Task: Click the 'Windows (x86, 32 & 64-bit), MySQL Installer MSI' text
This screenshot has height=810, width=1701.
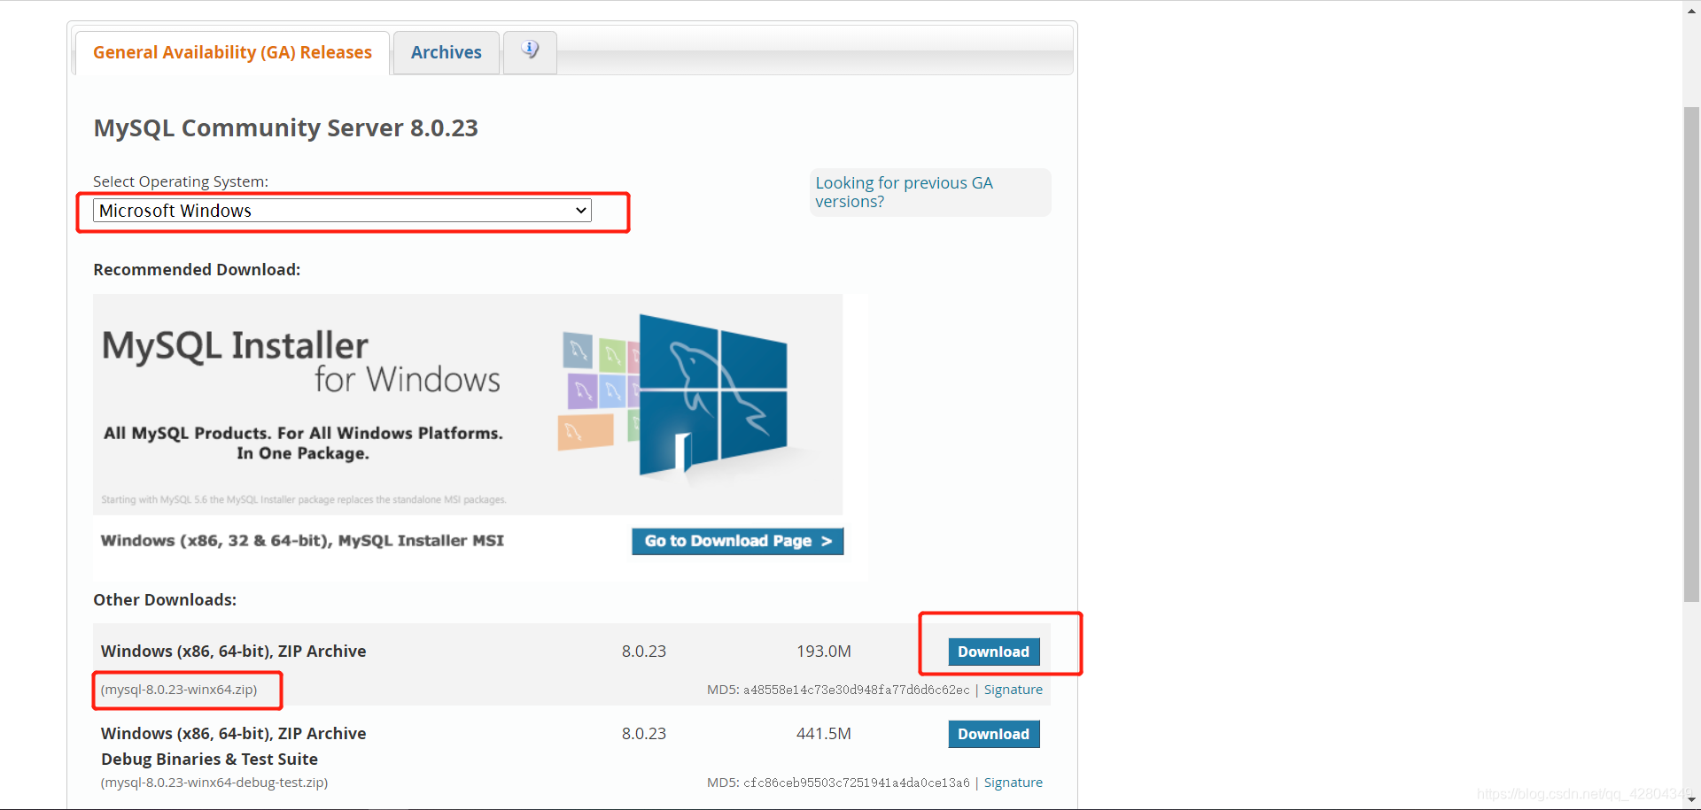Action: coord(302,541)
